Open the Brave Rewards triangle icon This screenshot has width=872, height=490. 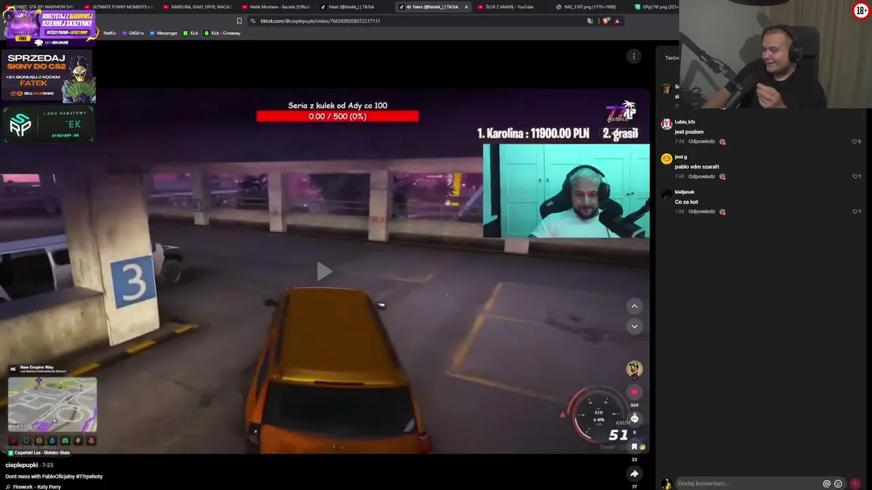pyautogui.click(x=617, y=21)
